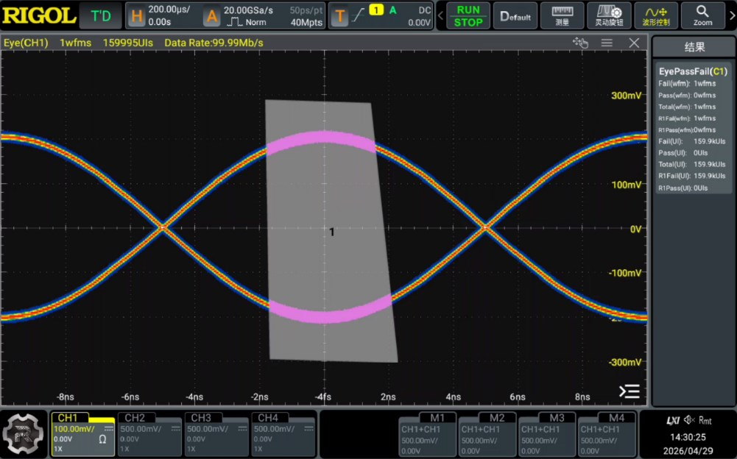This screenshot has height=459, width=737.
Task: Select the gray mask region labeled 1
Action: 332,231
